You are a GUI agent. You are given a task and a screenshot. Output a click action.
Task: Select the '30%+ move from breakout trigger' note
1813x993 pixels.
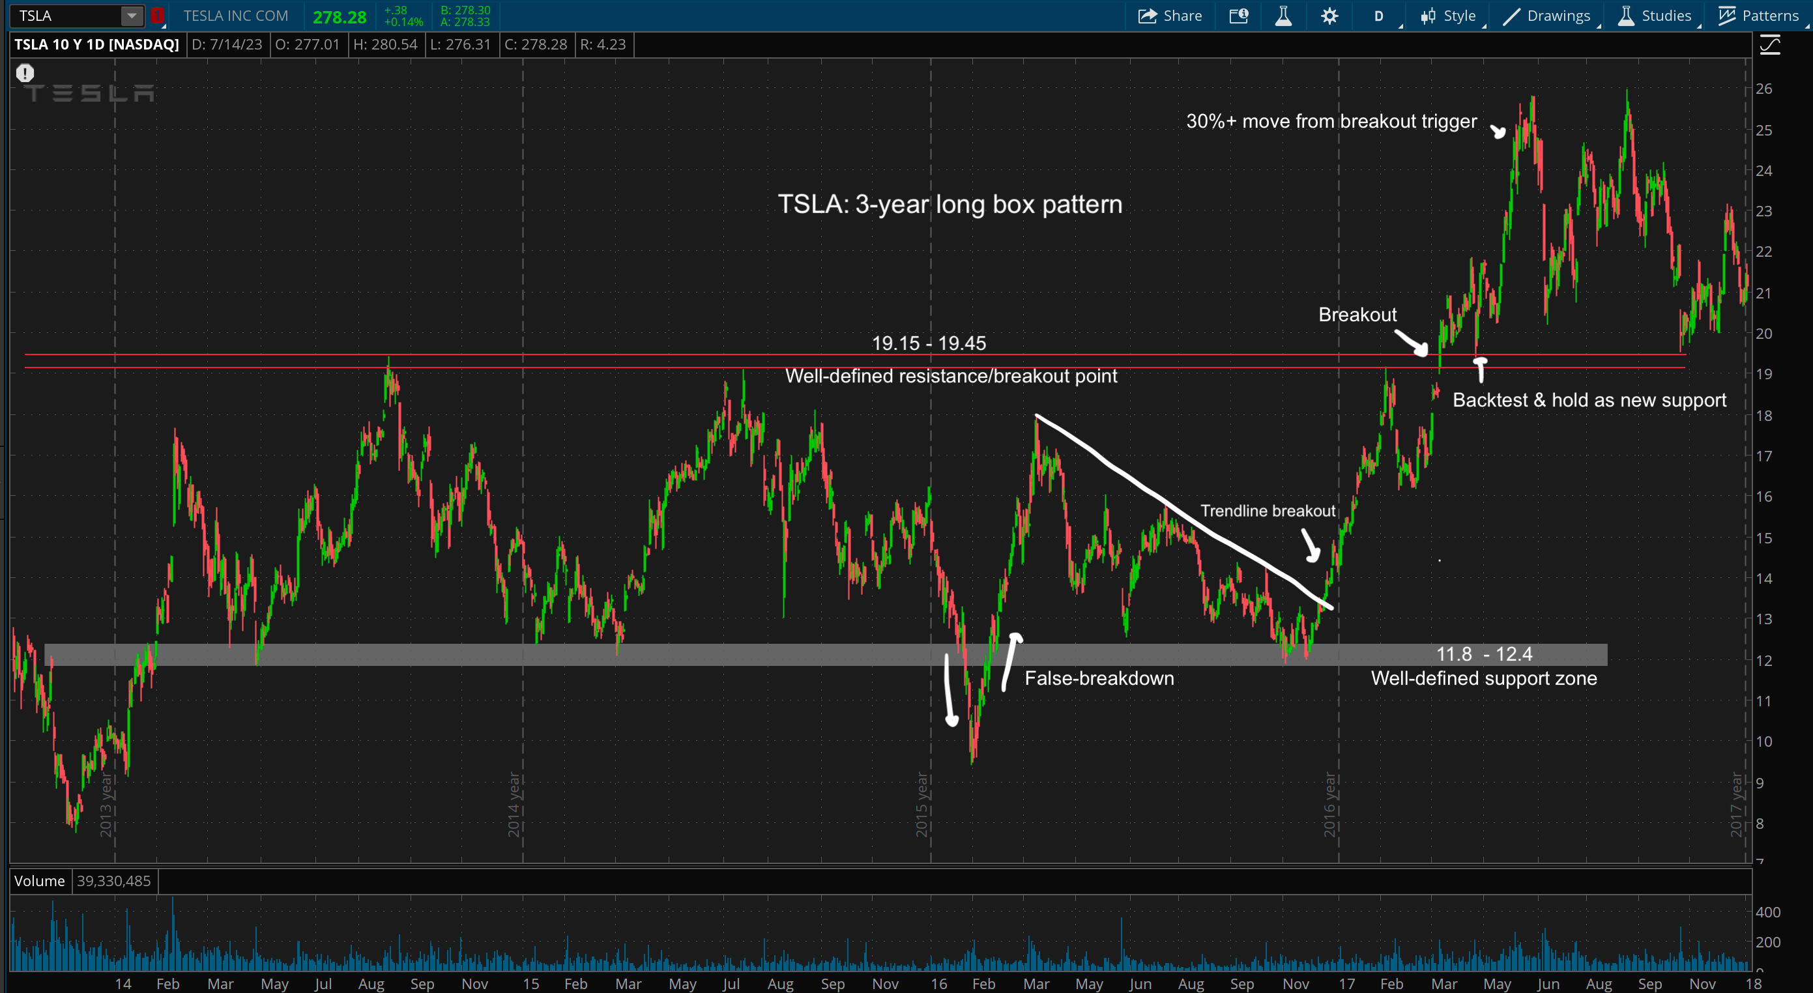click(x=1331, y=121)
